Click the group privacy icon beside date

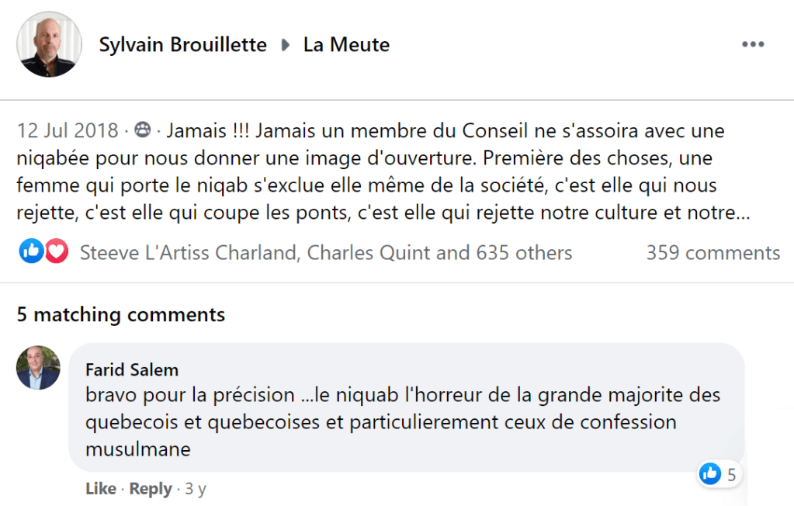(143, 130)
